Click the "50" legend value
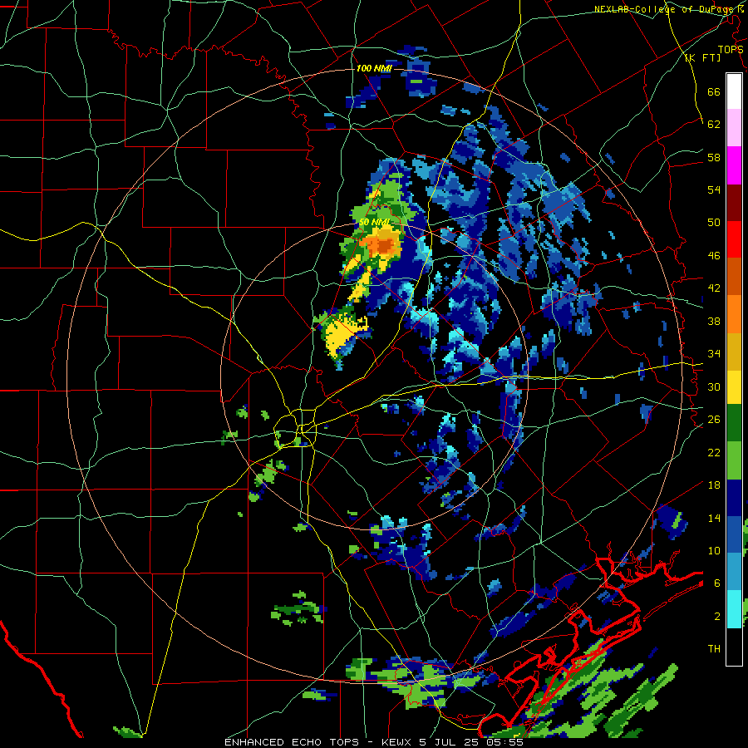Viewport: 748px width, 748px height. point(714,223)
